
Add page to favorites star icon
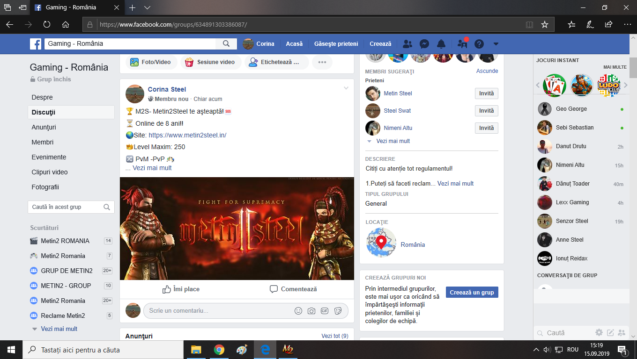tap(544, 24)
